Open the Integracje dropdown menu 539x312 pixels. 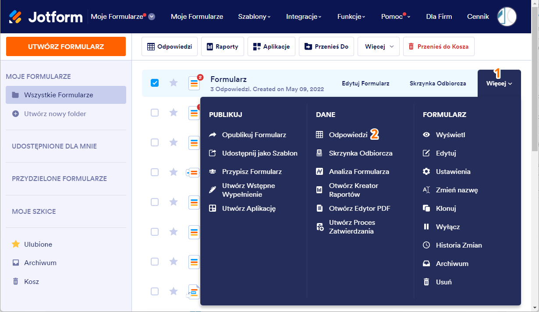tap(304, 17)
